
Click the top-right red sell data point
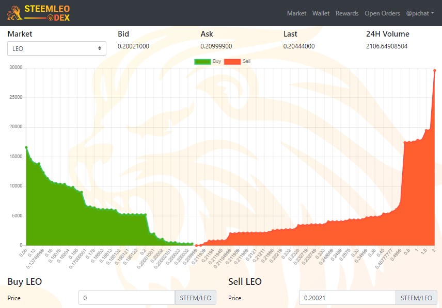click(x=434, y=71)
